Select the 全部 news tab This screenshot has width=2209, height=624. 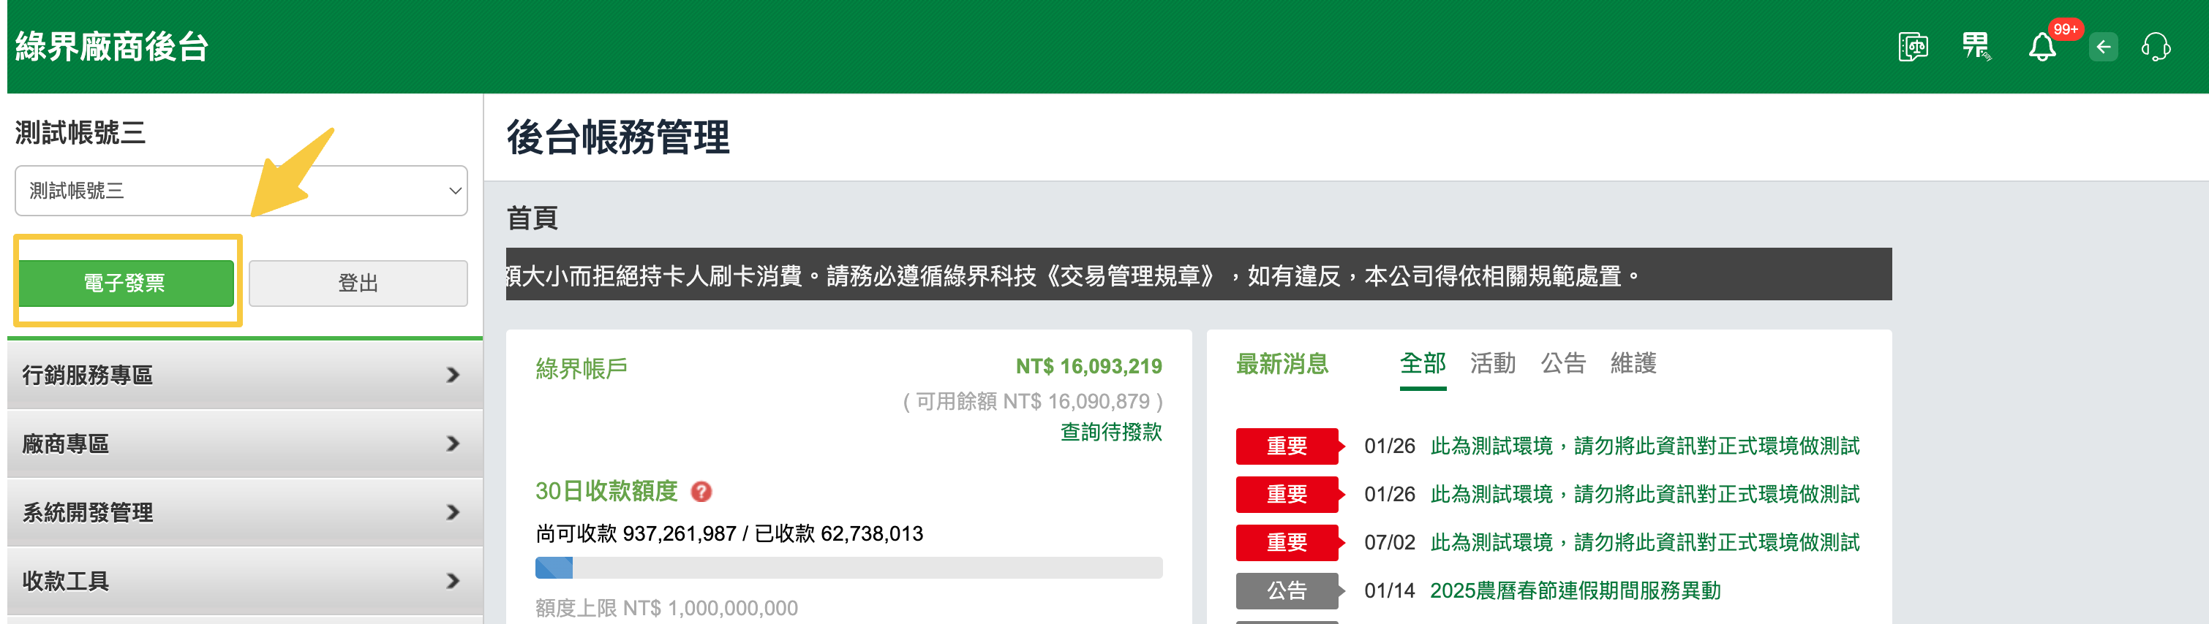click(x=1423, y=363)
